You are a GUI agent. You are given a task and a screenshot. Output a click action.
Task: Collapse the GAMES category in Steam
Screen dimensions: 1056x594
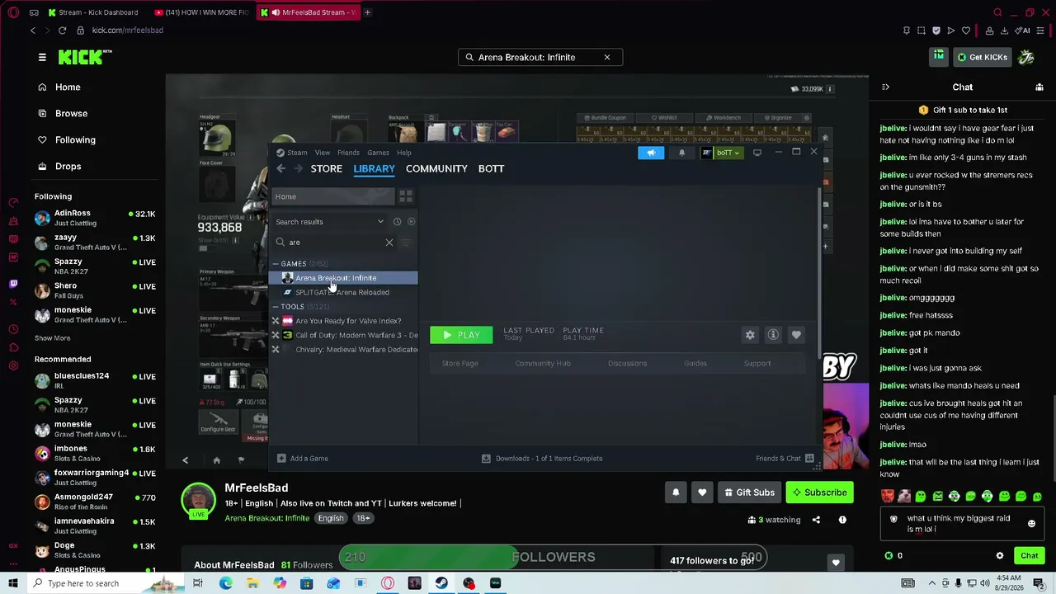click(276, 264)
